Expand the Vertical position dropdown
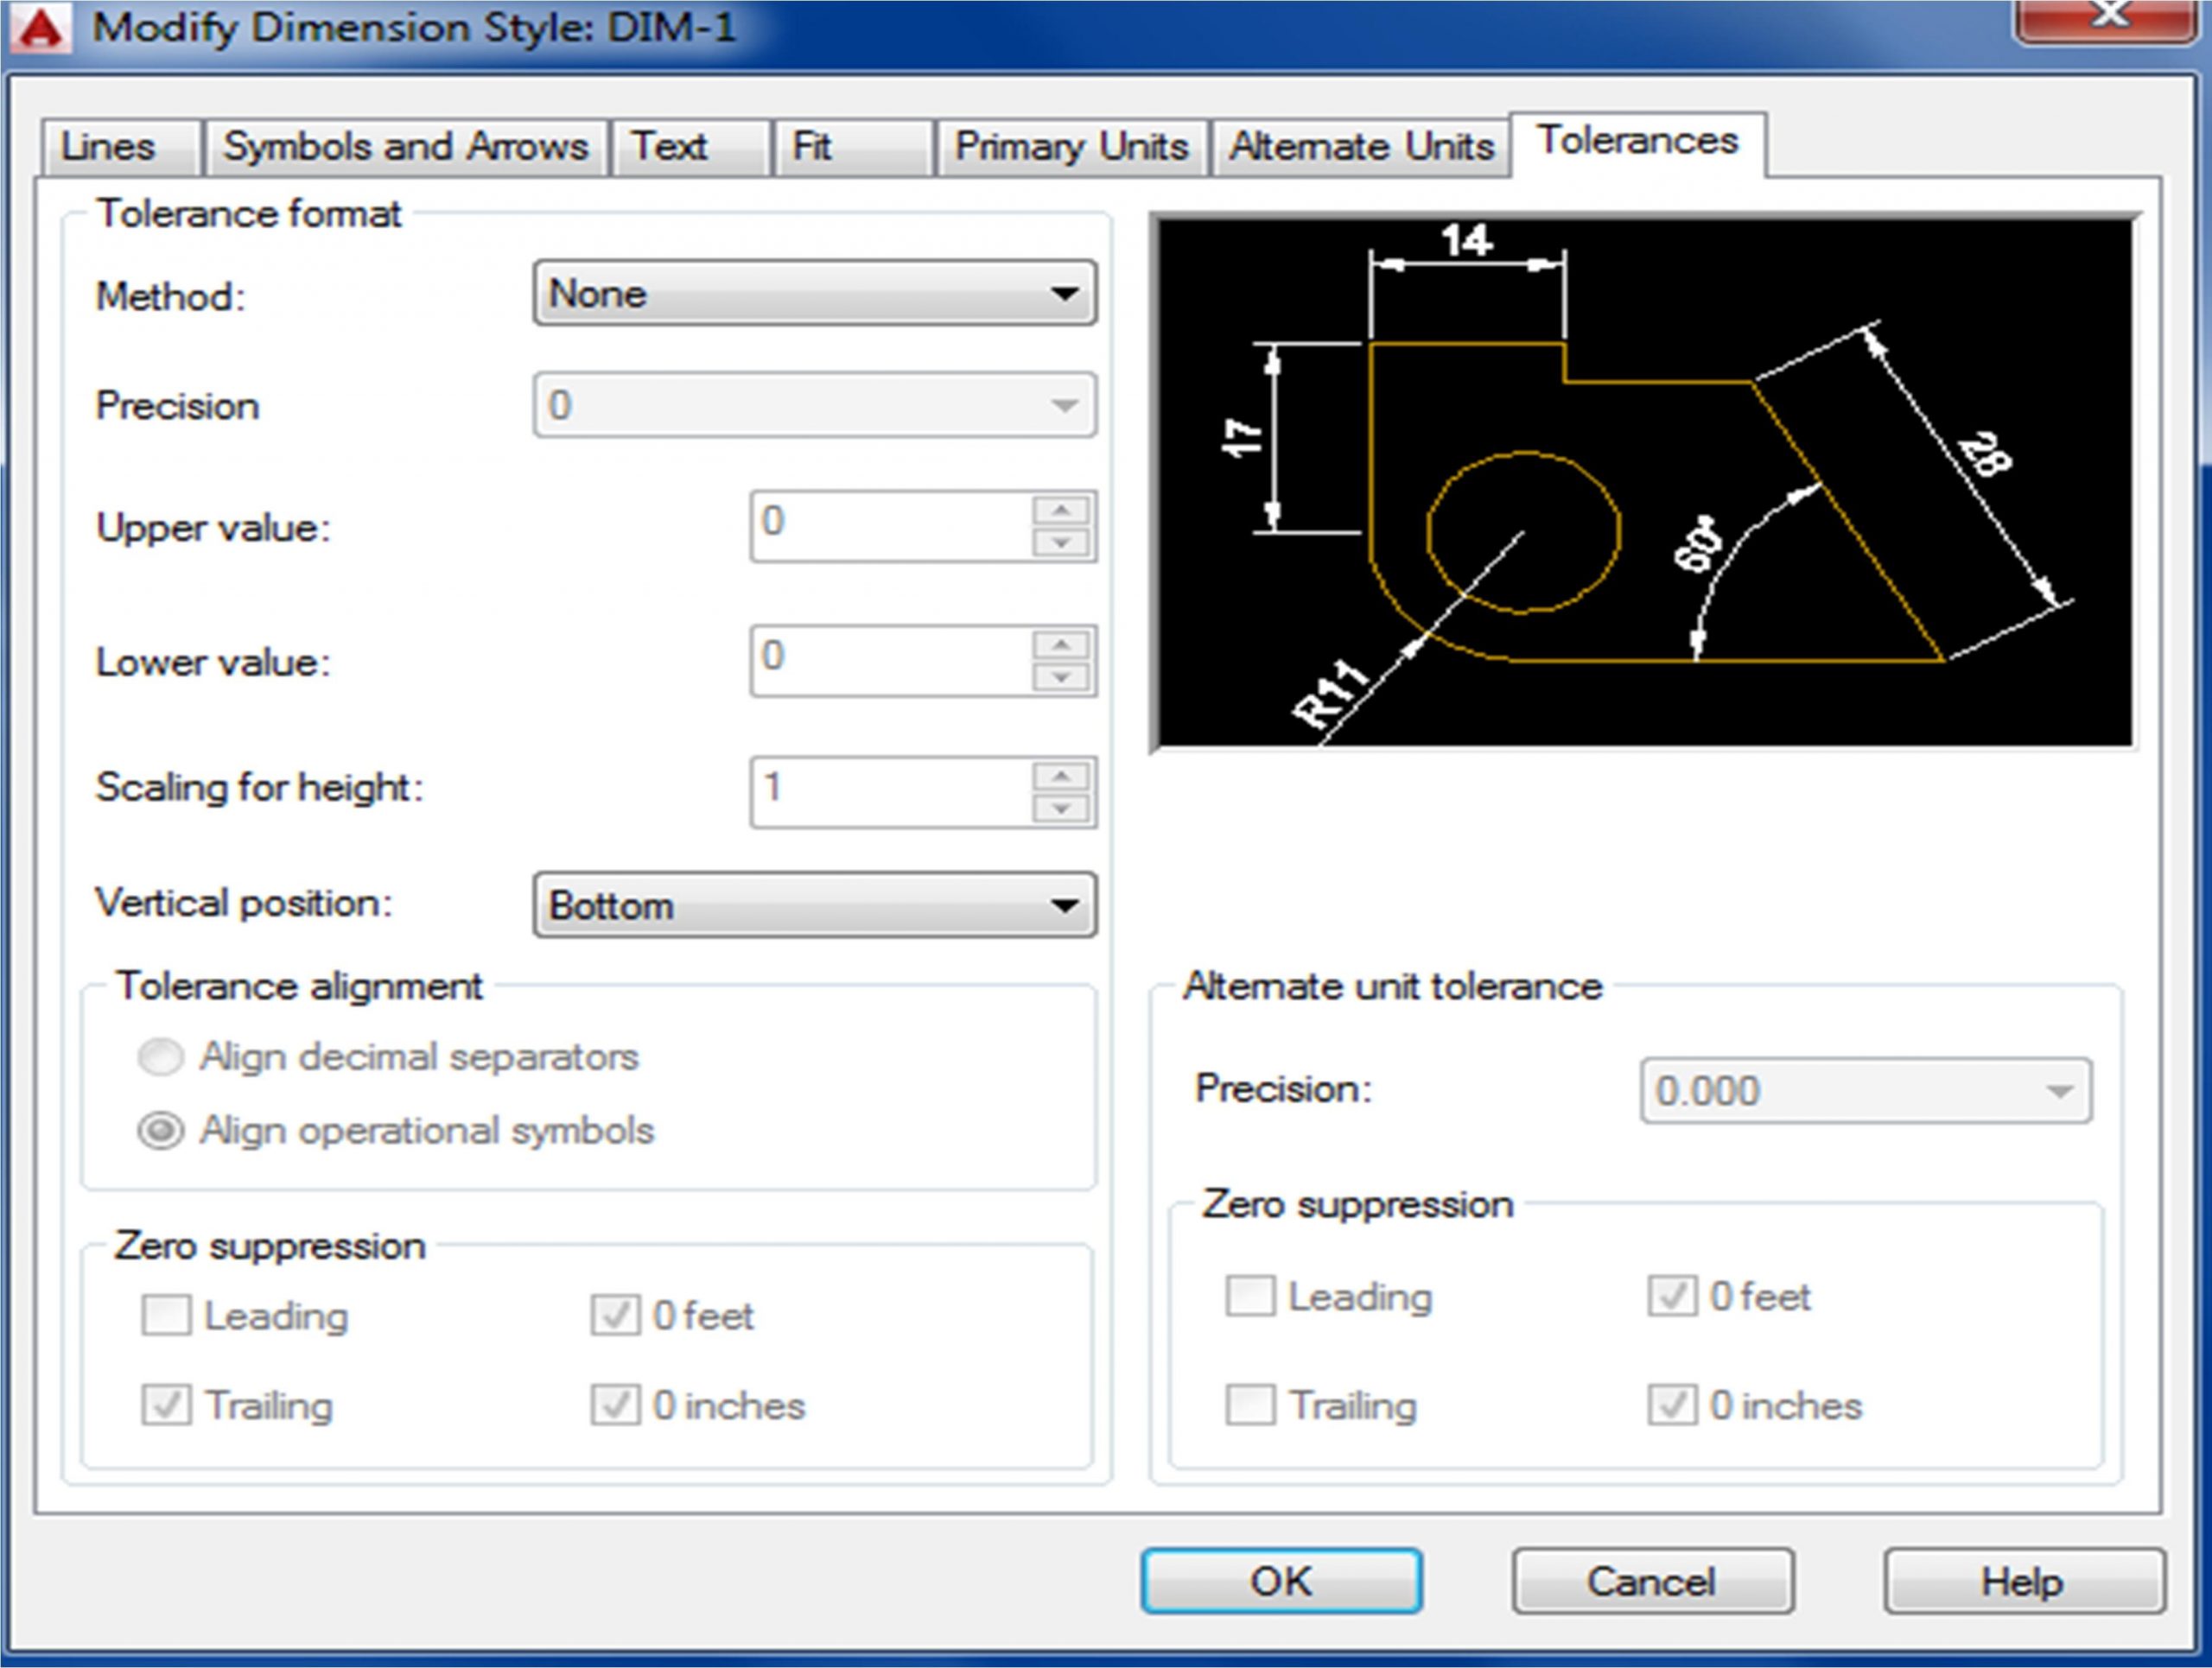The height and width of the screenshot is (1668, 2212). (x=815, y=905)
